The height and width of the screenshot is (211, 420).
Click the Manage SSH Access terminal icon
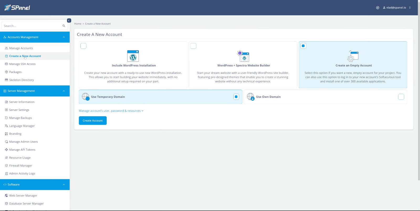[x=6, y=64]
